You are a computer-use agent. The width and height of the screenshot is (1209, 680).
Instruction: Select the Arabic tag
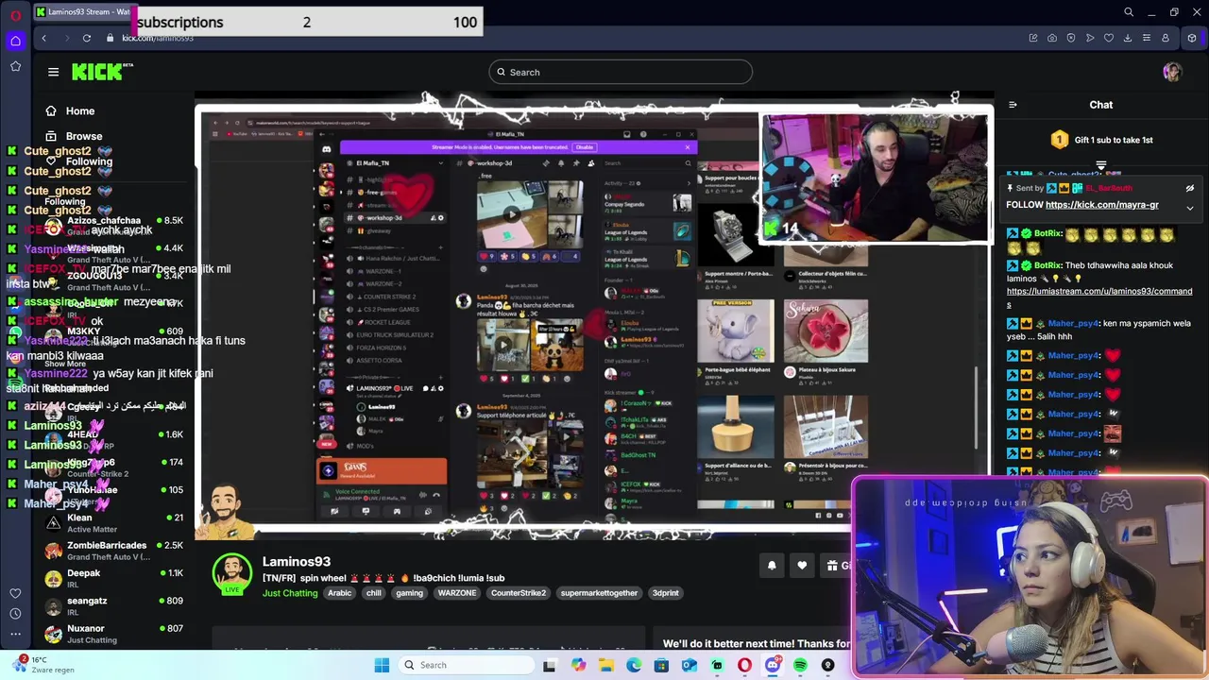339,593
